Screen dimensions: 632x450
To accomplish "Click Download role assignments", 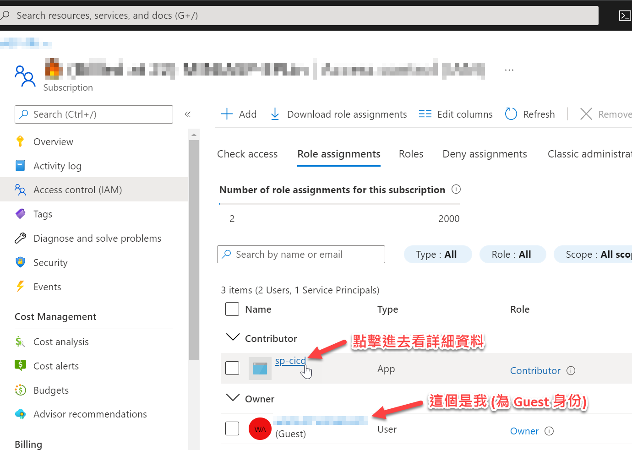I will (x=338, y=114).
